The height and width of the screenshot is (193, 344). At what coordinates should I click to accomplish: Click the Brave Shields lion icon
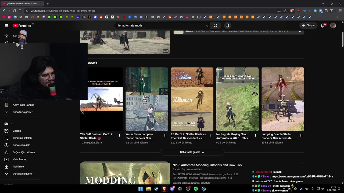pyautogui.click(x=292, y=11)
